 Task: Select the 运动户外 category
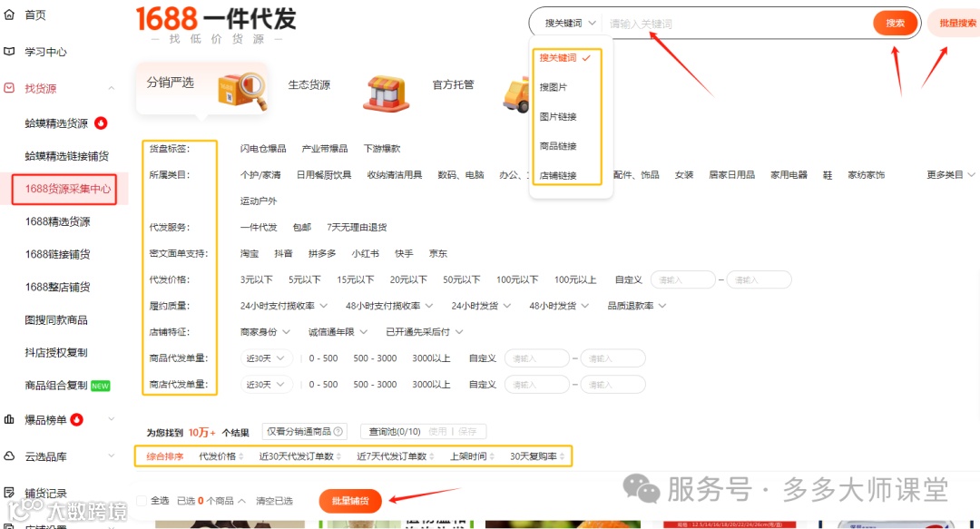pos(258,201)
